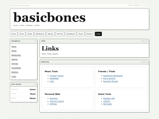Screen dimensions: 159x119
Task: Click the 'Game Tools' card heading
Action: pos(105,94)
